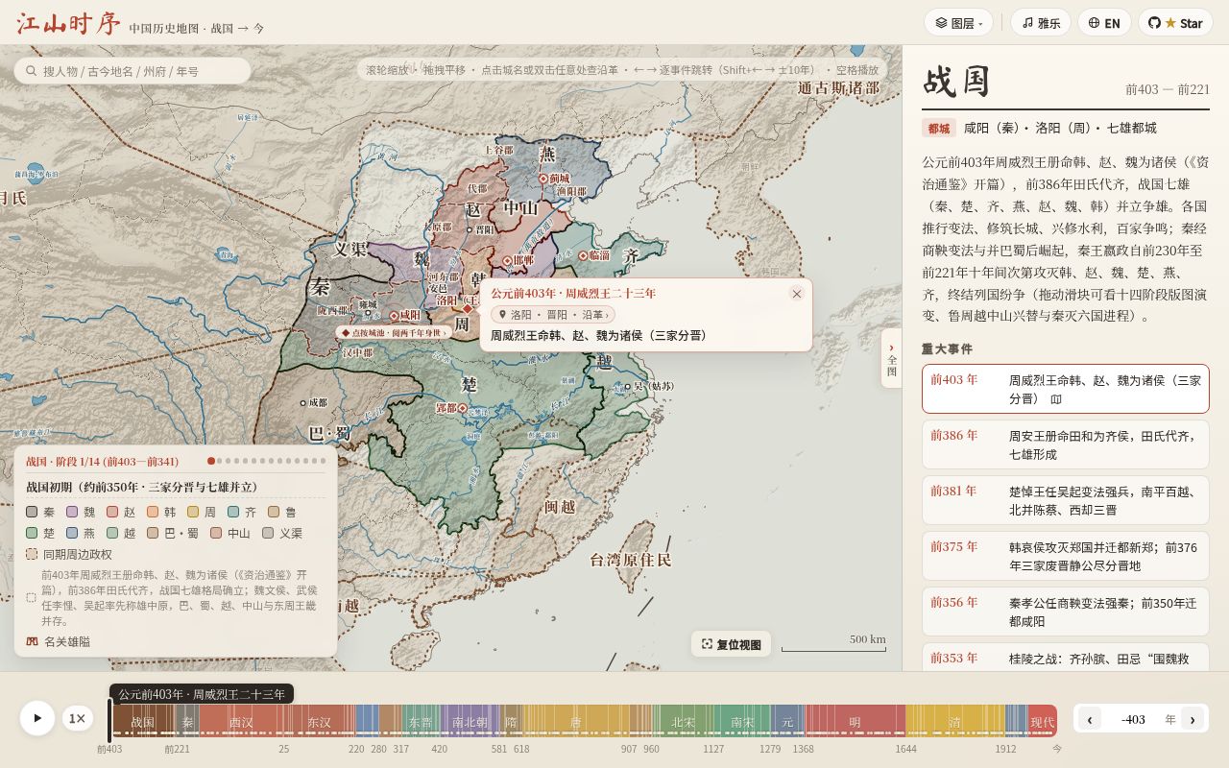Select the 清 dynasty timeline segment

tap(954, 722)
